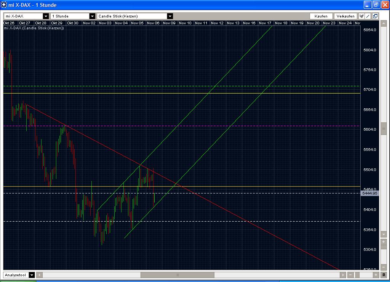Click vertical scrollbar down arrow
This screenshot has height=282, width=390.
pyautogui.click(x=384, y=234)
